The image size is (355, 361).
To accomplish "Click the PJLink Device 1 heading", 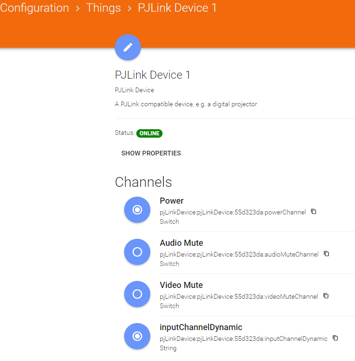I will [153, 75].
